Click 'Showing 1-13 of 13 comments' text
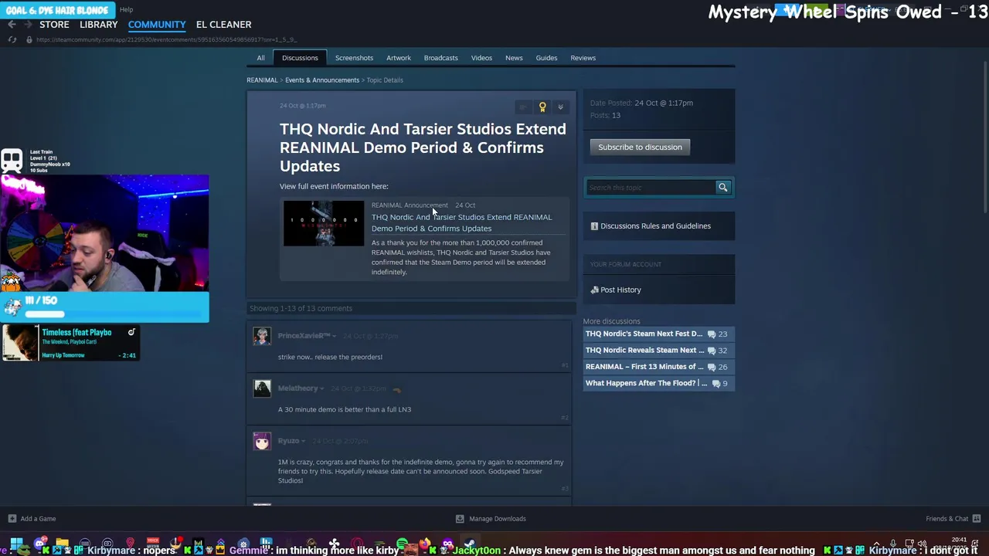989x556 pixels. tap(301, 308)
